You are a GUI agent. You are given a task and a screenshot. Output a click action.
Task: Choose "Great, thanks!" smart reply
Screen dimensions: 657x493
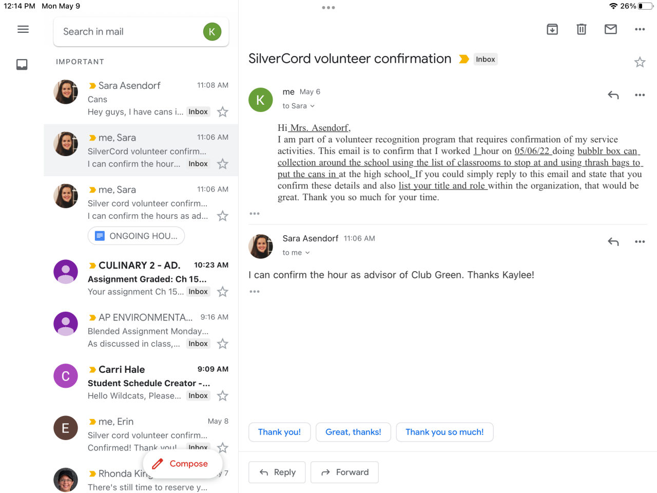353,432
